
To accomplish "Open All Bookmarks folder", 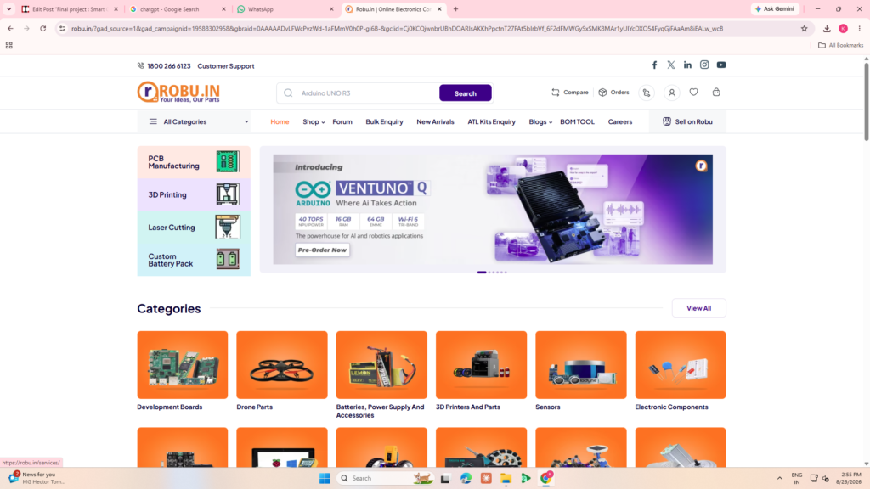I will click(x=840, y=46).
